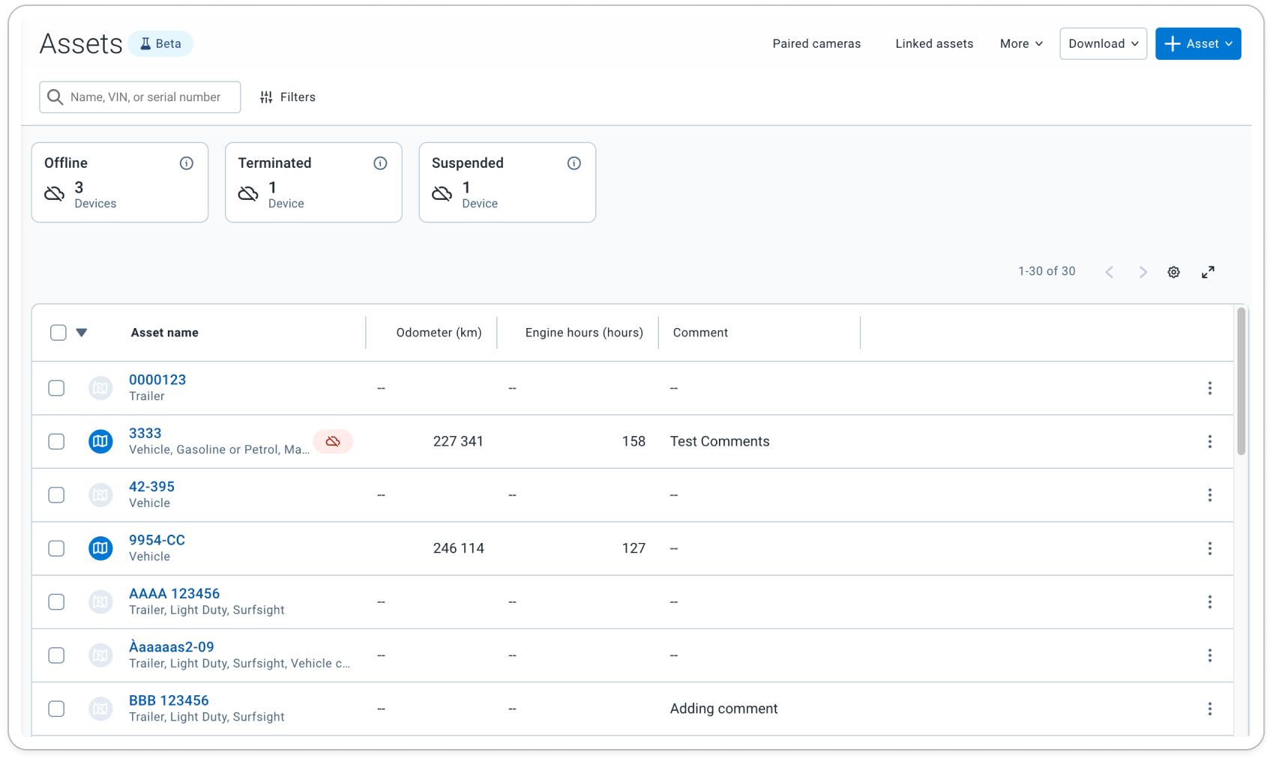Image resolution: width=1273 pixels, height=761 pixels.
Task: Open the Filters panel
Action: 287,97
